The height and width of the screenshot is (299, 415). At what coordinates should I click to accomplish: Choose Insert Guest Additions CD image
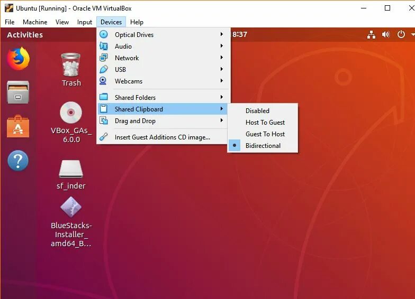[x=162, y=137]
